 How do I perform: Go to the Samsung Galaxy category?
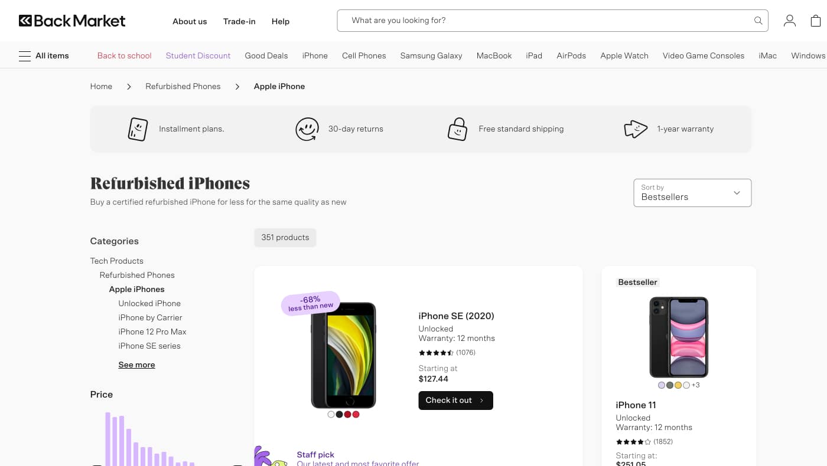(431, 56)
